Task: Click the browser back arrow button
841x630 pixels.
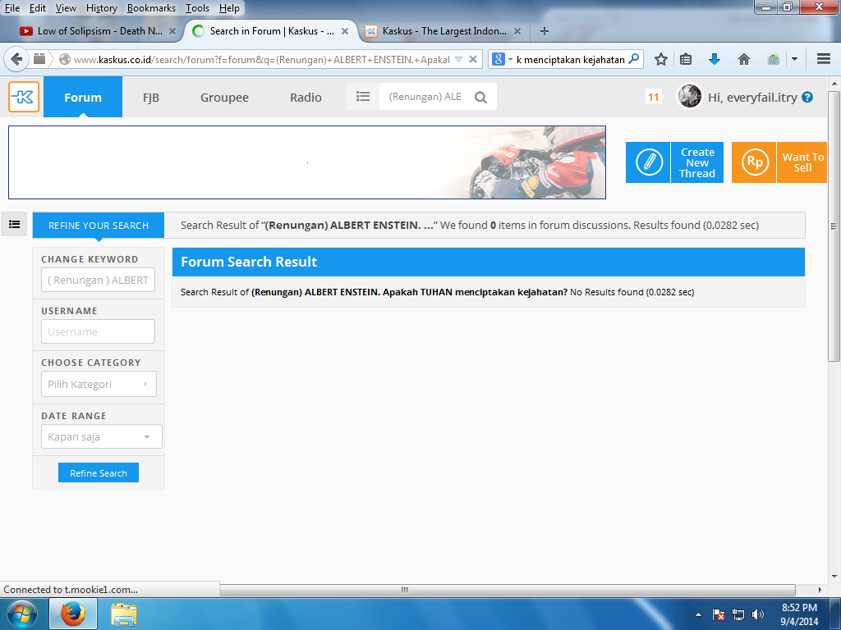Action: pyautogui.click(x=16, y=59)
